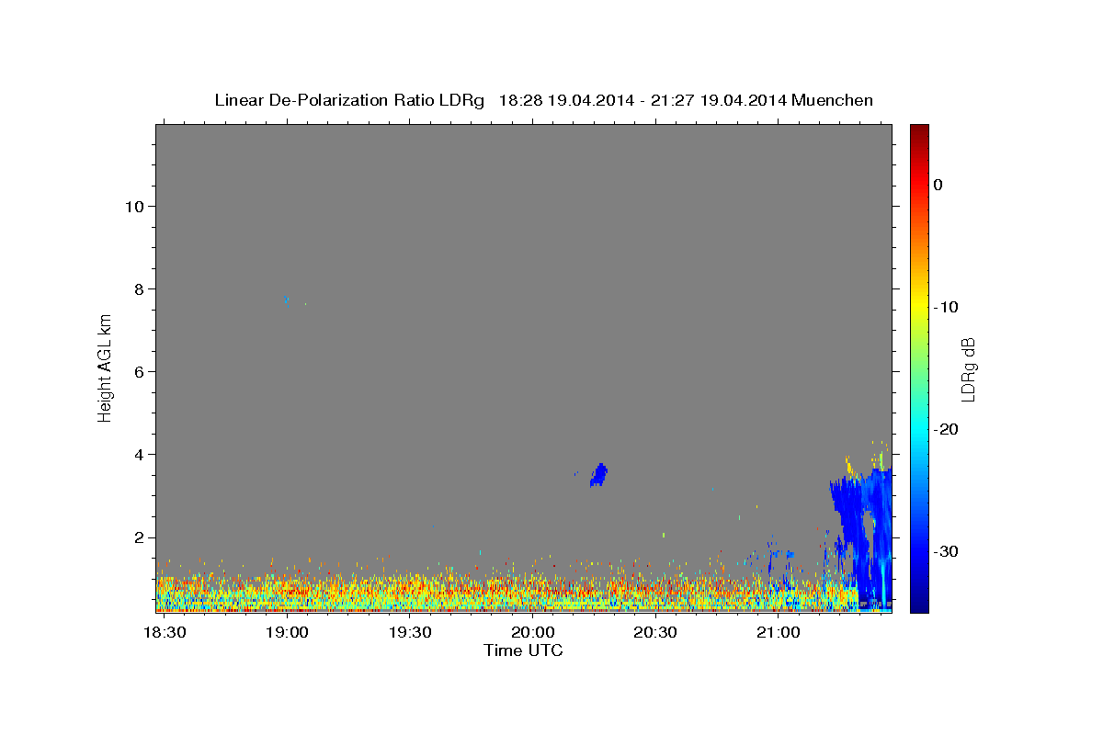This screenshot has width=1103, height=735.
Task: Click the 21:00 time tick label
Action: click(778, 632)
